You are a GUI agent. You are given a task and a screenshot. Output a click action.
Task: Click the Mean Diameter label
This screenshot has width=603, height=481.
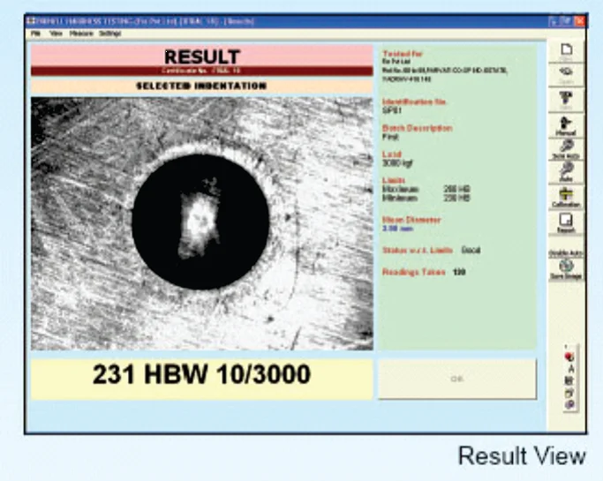[x=411, y=220]
